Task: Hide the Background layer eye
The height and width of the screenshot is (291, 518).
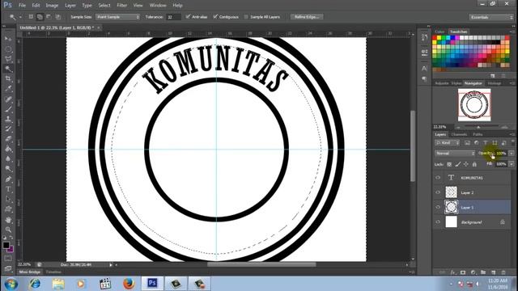Action: point(438,222)
